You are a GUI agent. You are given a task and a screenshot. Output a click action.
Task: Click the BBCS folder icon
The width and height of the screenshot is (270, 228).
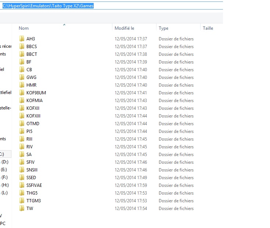pos(22,47)
